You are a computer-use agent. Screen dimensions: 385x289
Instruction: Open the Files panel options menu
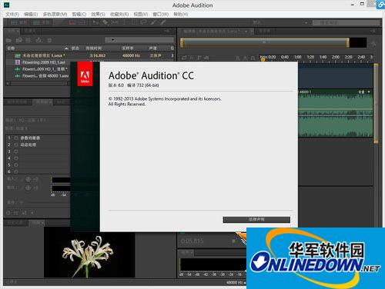click(167, 31)
